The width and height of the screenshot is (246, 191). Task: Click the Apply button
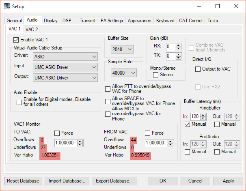tap(228, 181)
